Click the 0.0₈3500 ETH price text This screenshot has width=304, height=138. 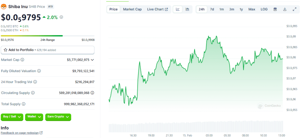click(10, 30)
